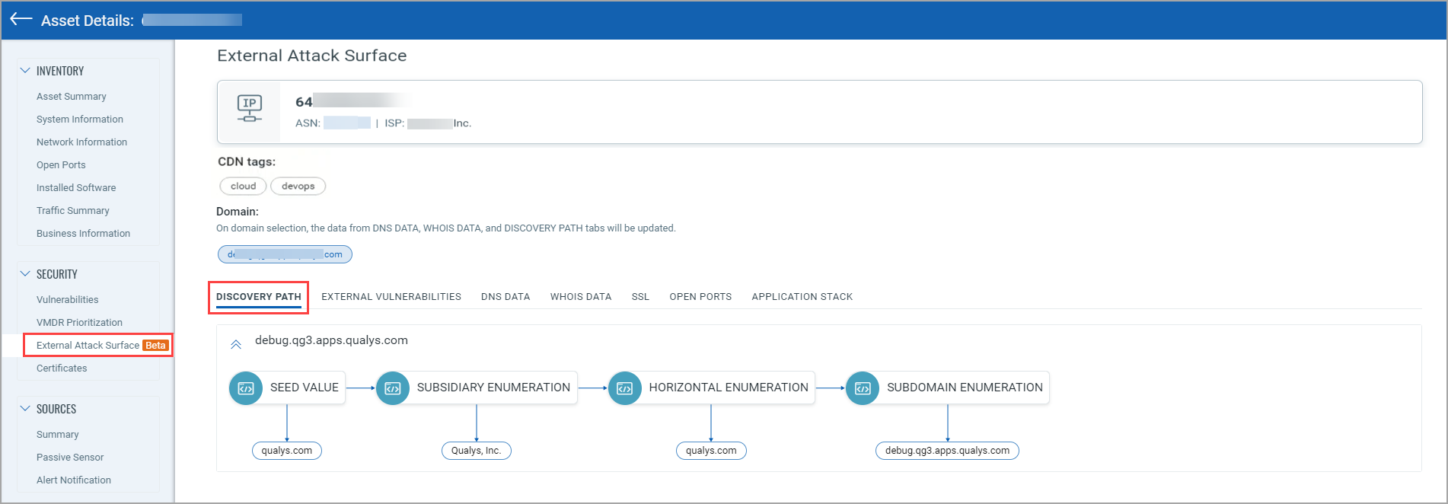Click the ISP label in the asset card
This screenshot has height=504, width=1448.
coord(394,123)
